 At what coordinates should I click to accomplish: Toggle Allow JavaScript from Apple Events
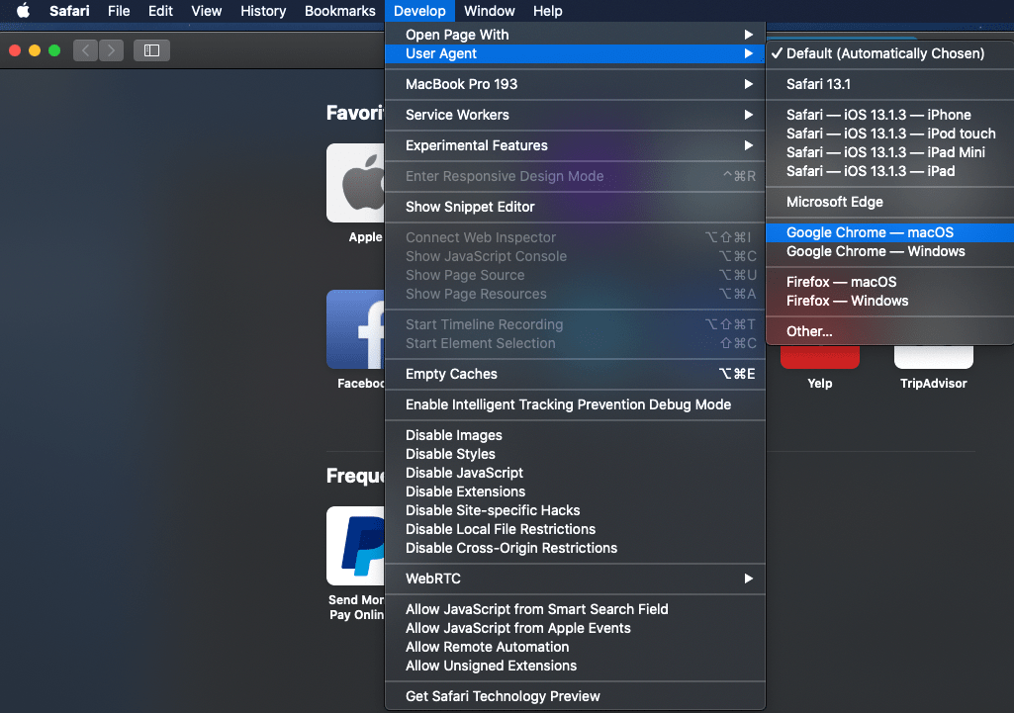(x=575, y=628)
